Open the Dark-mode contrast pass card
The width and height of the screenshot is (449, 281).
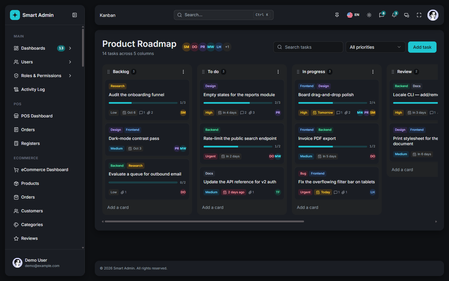[x=147, y=140]
